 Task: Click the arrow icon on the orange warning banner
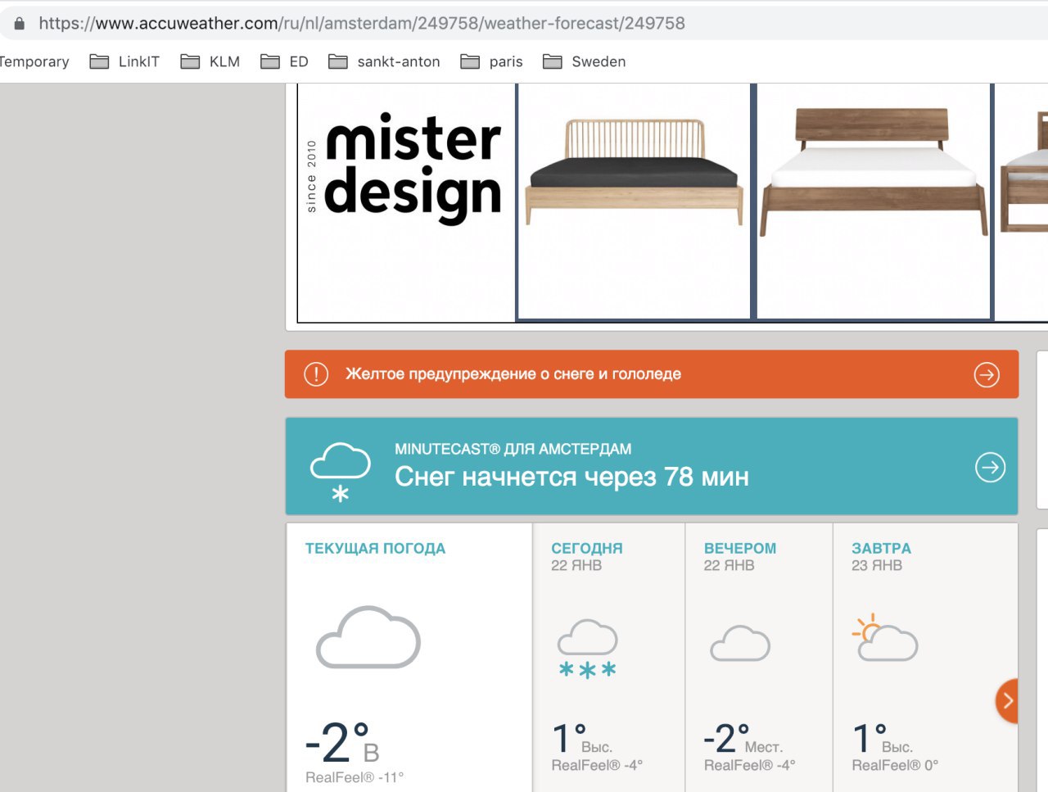pyautogui.click(x=987, y=375)
